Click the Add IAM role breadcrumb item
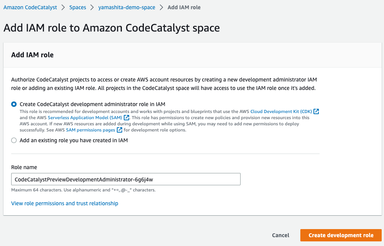 184,8
